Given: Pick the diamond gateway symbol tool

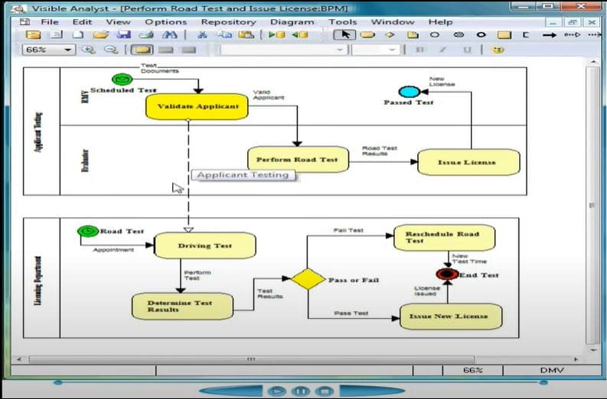Looking at the screenshot, I should click(390, 35).
